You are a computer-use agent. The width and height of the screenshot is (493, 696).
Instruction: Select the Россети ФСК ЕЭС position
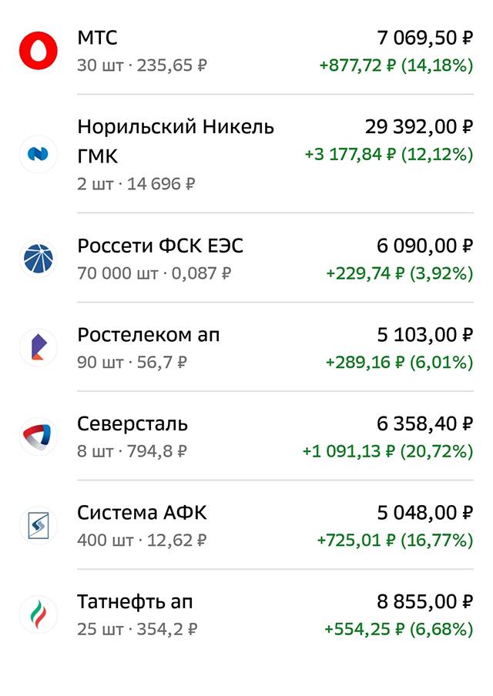coord(160,246)
